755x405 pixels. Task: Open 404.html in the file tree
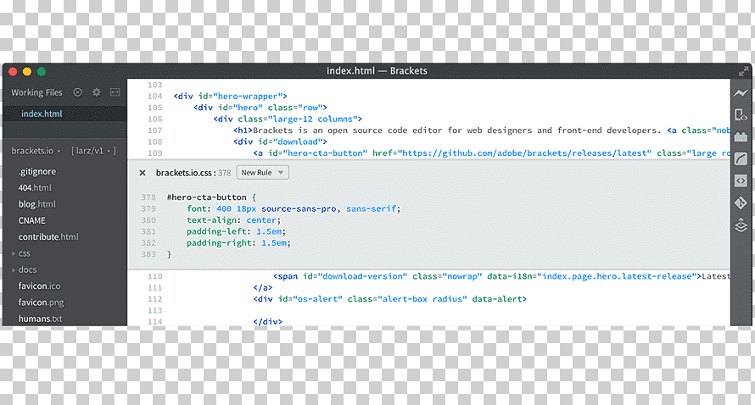tap(35, 188)
